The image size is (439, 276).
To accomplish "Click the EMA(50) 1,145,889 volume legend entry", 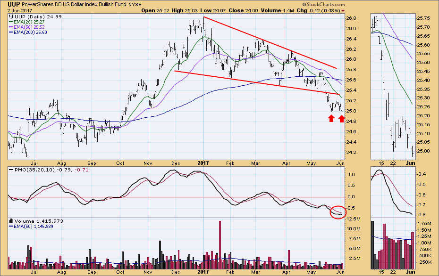I will coord(34,226).
